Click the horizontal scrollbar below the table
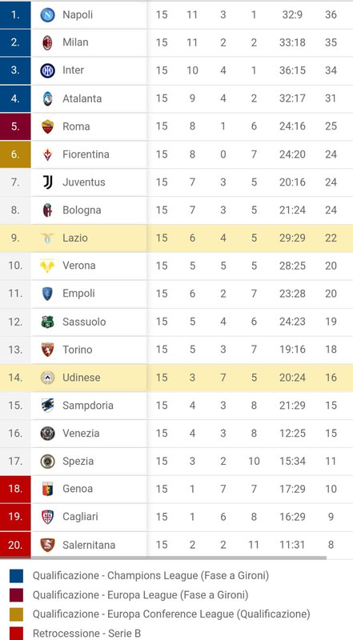 (179, 558)
